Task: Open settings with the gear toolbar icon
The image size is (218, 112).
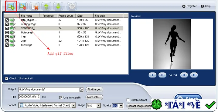Action: coord(72,6)
